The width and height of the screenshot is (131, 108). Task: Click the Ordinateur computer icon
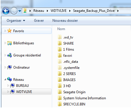pyautogui.click(x=10, y=67)
